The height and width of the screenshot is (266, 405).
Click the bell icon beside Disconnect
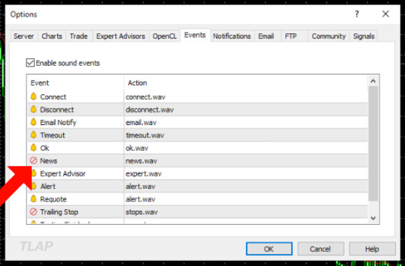click(33, 109)
